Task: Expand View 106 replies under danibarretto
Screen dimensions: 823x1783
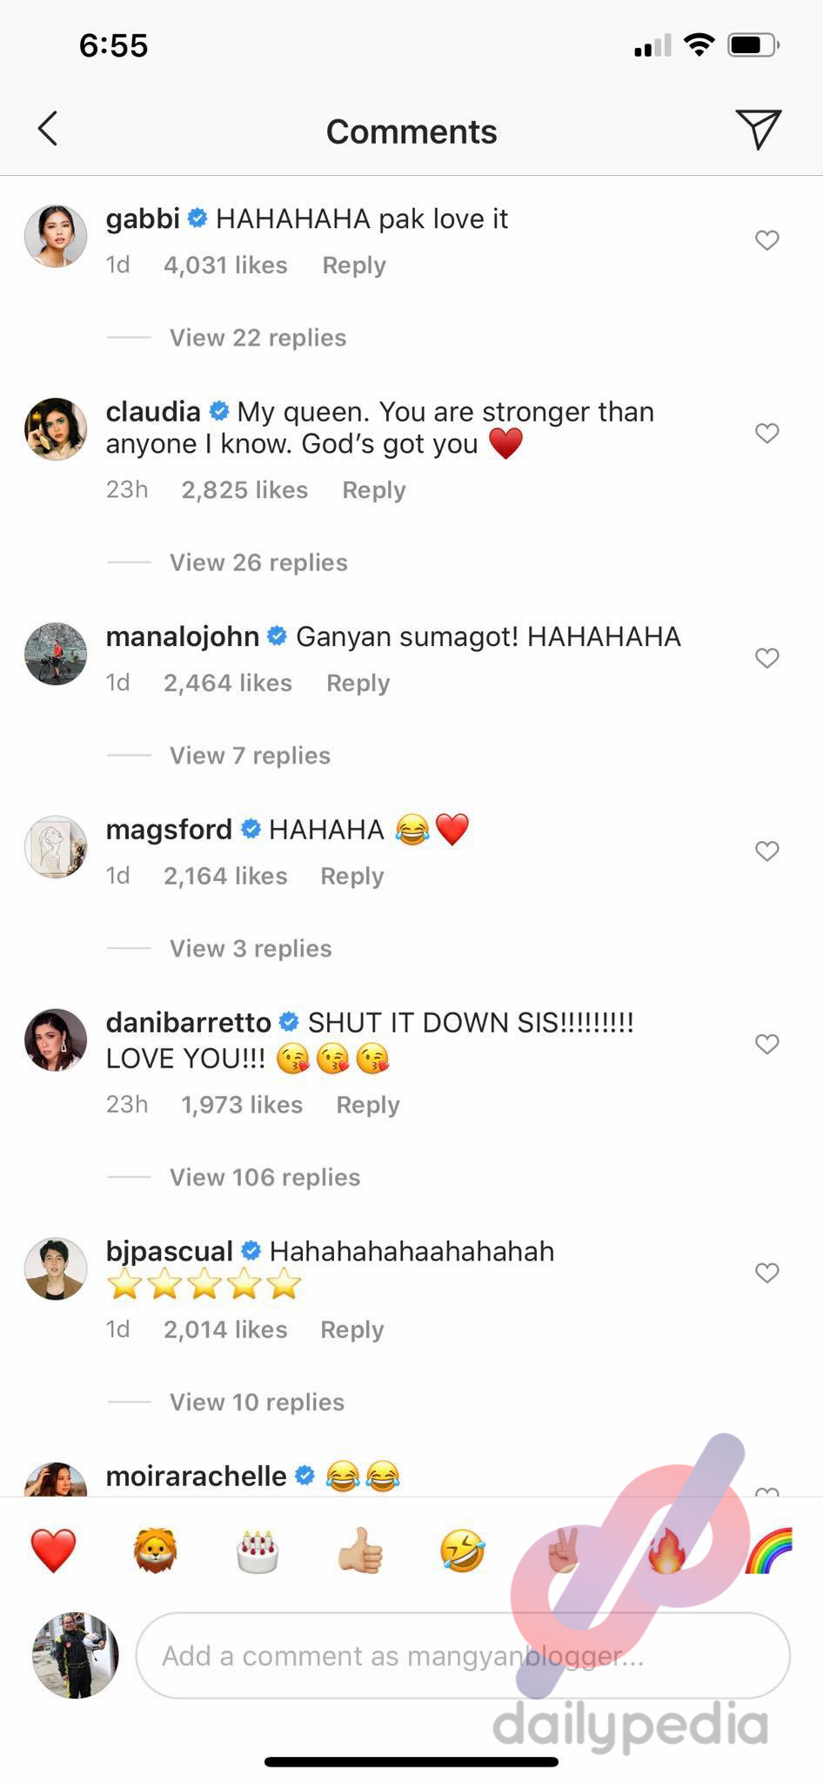Action: (264, 1177)
